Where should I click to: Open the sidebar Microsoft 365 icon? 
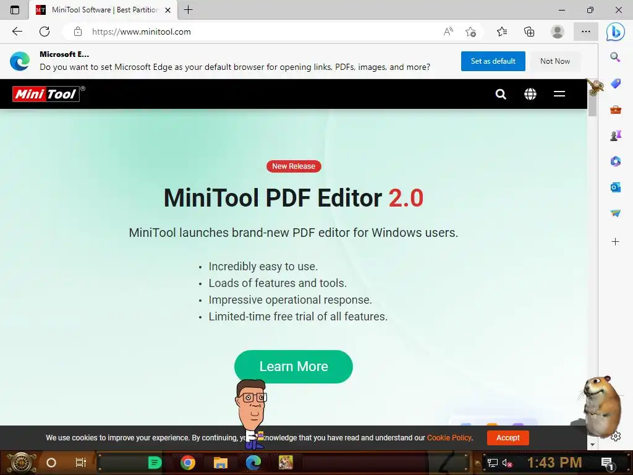click(615, 161)
